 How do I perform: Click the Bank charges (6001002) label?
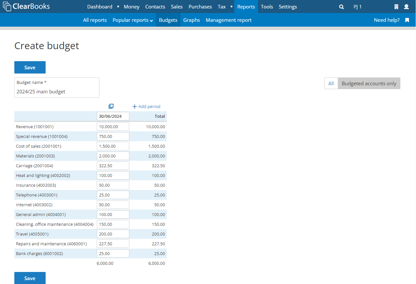point(39,253)
